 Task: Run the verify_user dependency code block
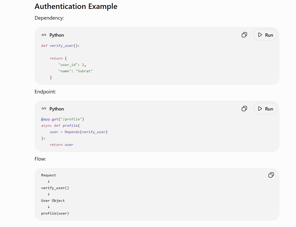[x=265, y=35]
